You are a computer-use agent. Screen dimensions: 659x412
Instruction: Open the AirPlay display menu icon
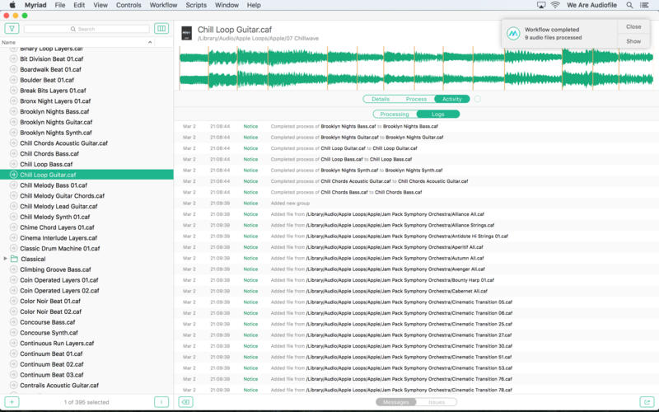(541, 5)
